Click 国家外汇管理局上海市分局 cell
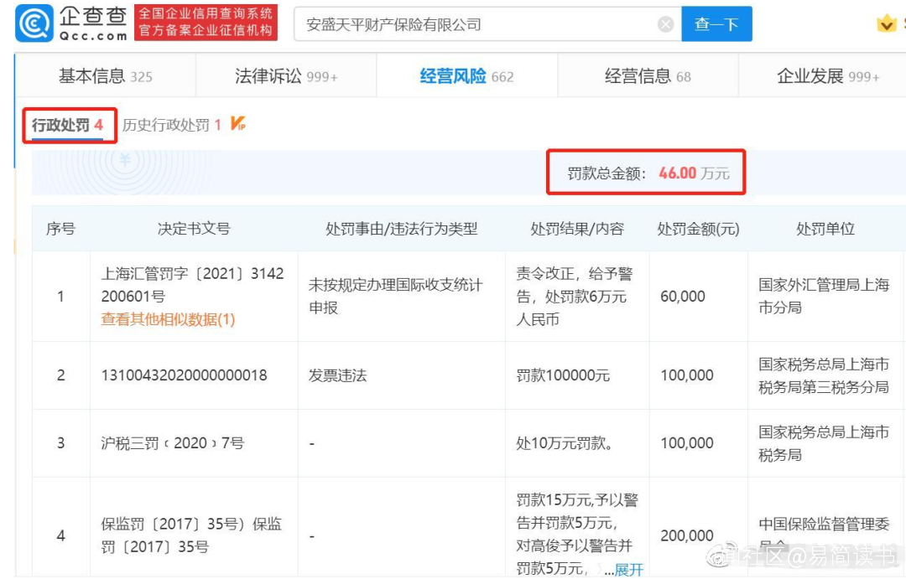 824,296
